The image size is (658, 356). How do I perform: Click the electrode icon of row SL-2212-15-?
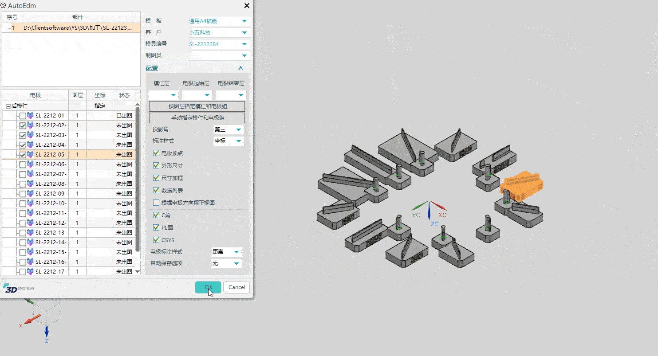pyautogui.click(x=30, y=252)
